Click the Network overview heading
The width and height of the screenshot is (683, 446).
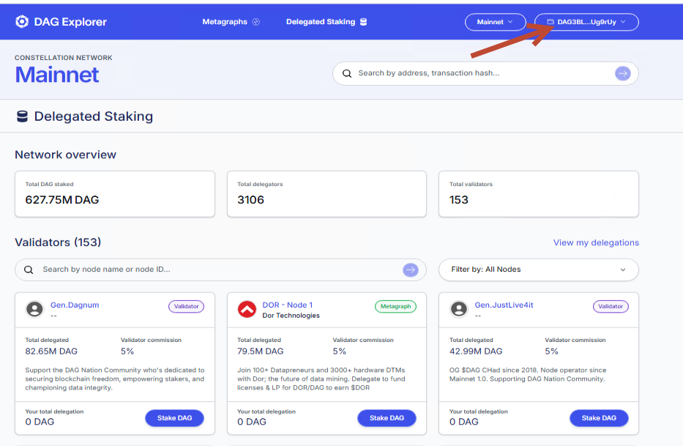(x=66, y=155)
